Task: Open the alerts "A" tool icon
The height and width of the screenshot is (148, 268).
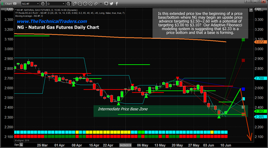Action: [90, 3]
